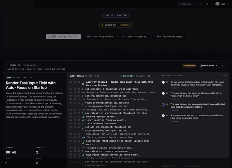Toggle acceptance check 01 non-empty placeholder
The image size is (232, 168).
(163, 93)
